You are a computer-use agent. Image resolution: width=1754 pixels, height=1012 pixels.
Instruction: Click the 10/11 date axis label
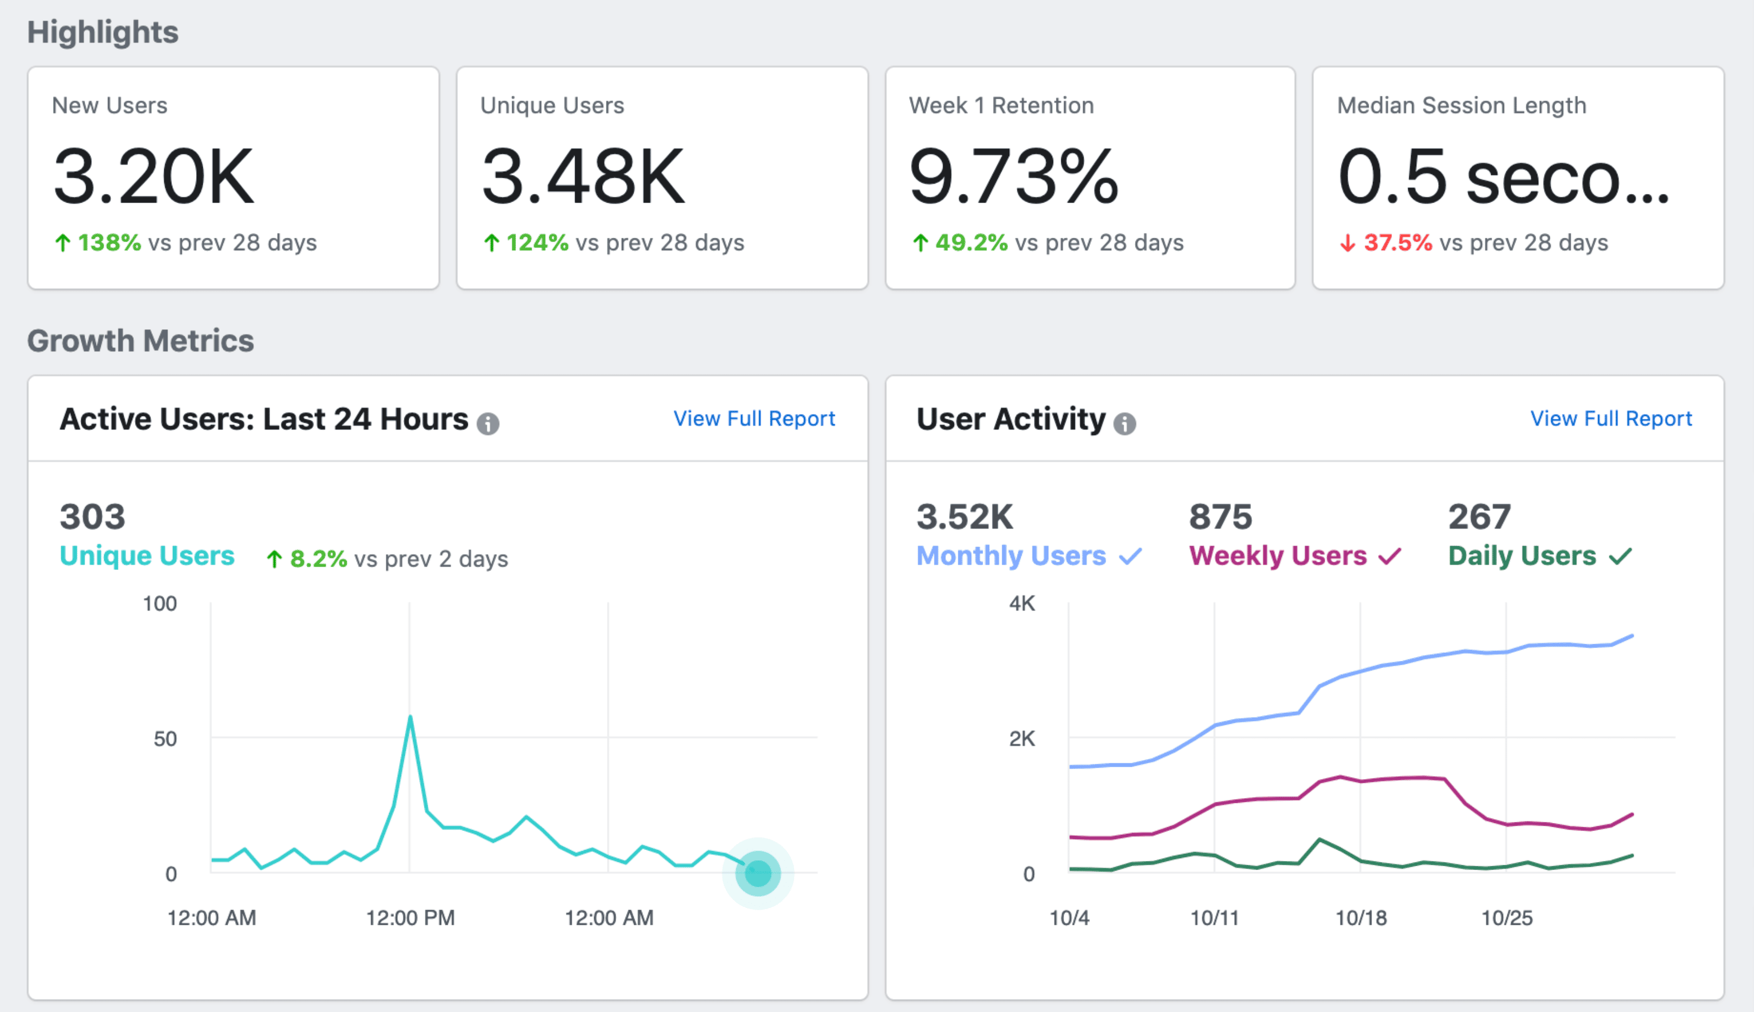tap(1215, 918)
